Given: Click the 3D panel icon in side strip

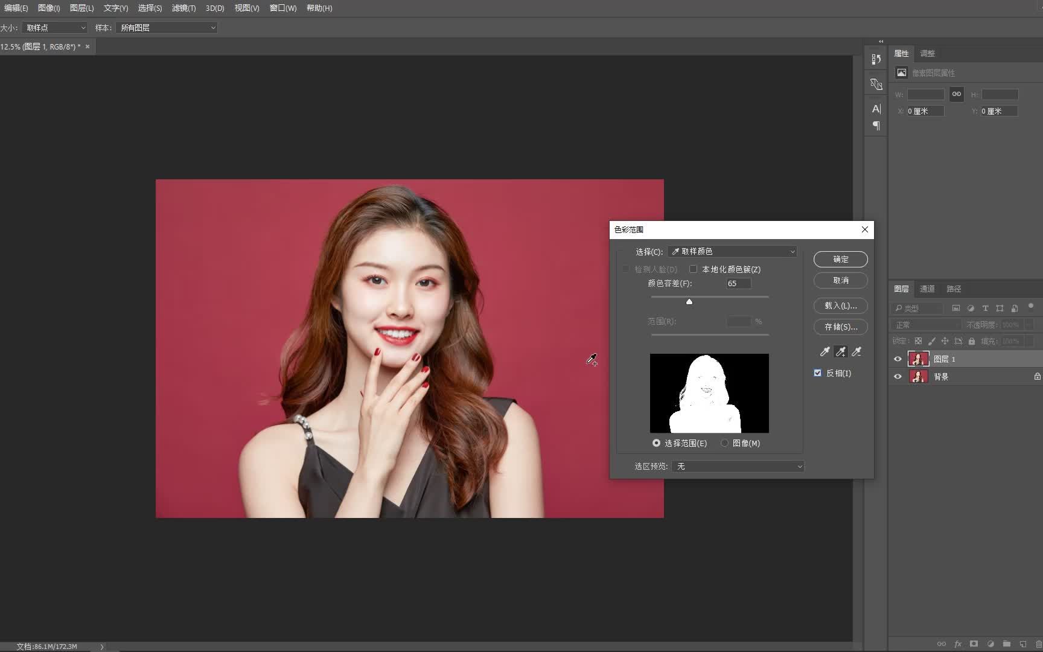Looking at the screenshot, I should tap(876, 84).
